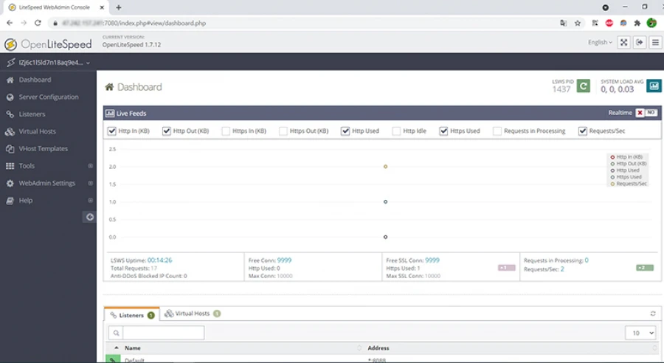The height and width of the screenshot is (363, 664).
Task: Refresh the listeners panel icon
Action: 653,314
